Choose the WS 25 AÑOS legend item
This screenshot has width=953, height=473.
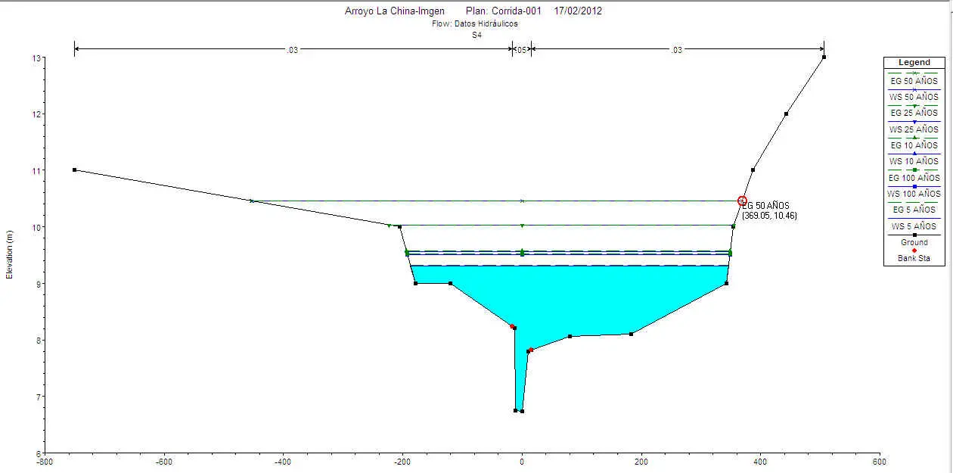pos(914,129)
